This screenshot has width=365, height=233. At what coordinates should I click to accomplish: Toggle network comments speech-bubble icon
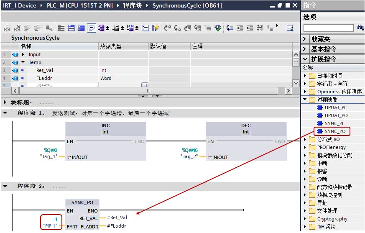[92, 28]
